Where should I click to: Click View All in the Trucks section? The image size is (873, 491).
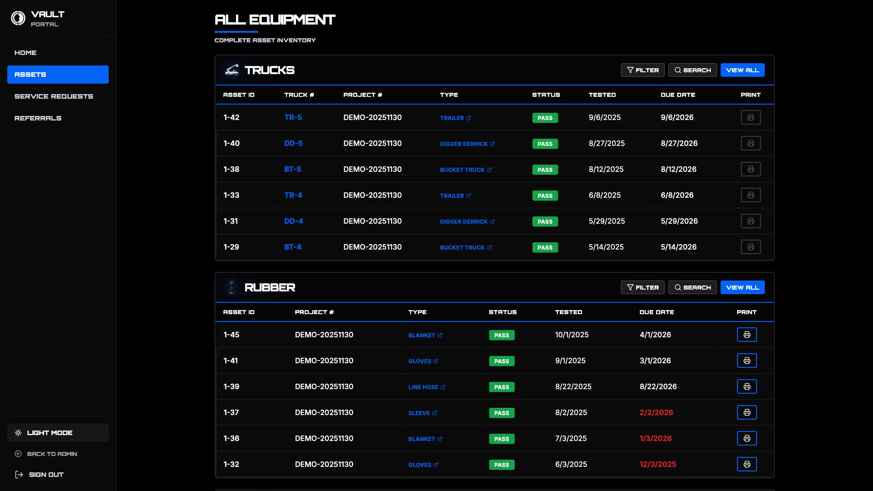coord(743,70)
